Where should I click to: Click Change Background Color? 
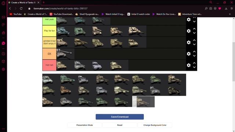(x=155, y=125)
